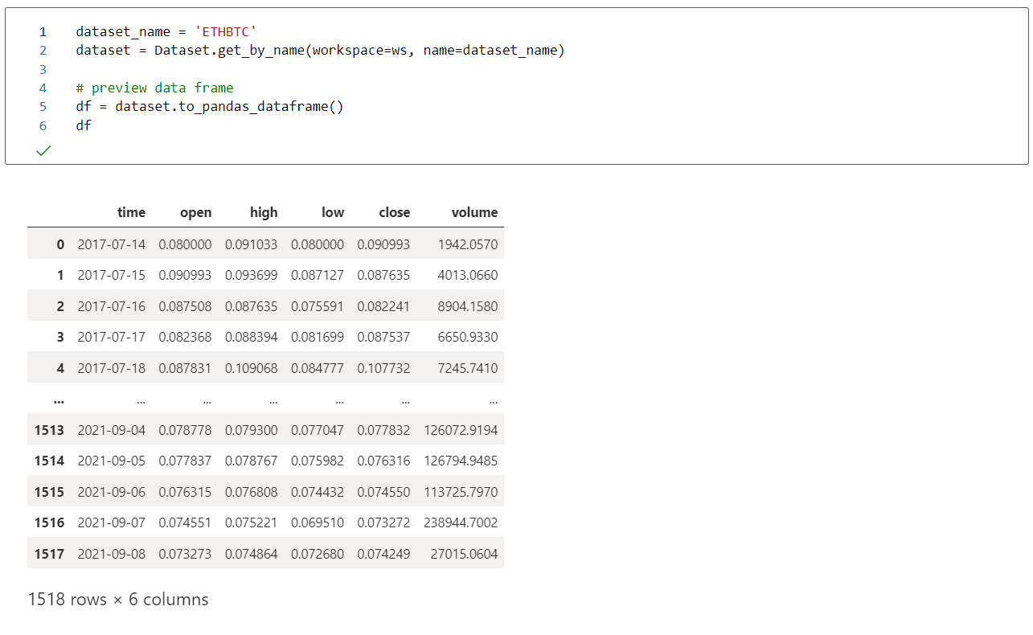Click volume value 7245.7410
The height and width of the screenshot is (635, 1033).
point(468,367)
